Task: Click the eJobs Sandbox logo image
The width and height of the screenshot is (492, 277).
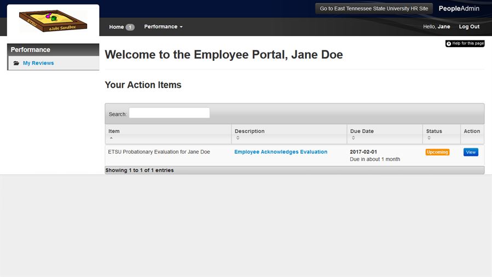Action: click(53, 21)
